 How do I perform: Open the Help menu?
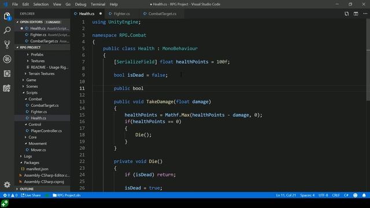tap(113, 4)
